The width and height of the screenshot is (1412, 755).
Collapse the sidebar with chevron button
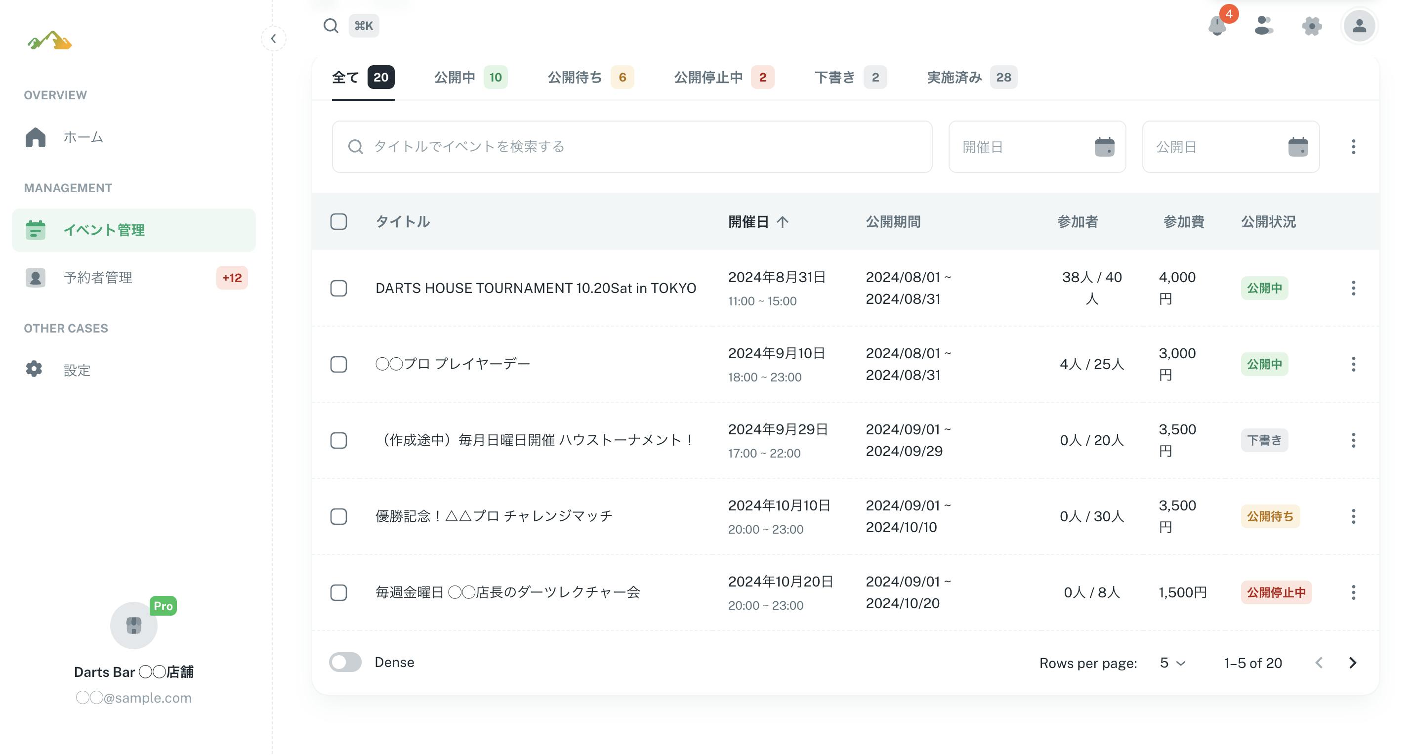[x=274, y=39]
